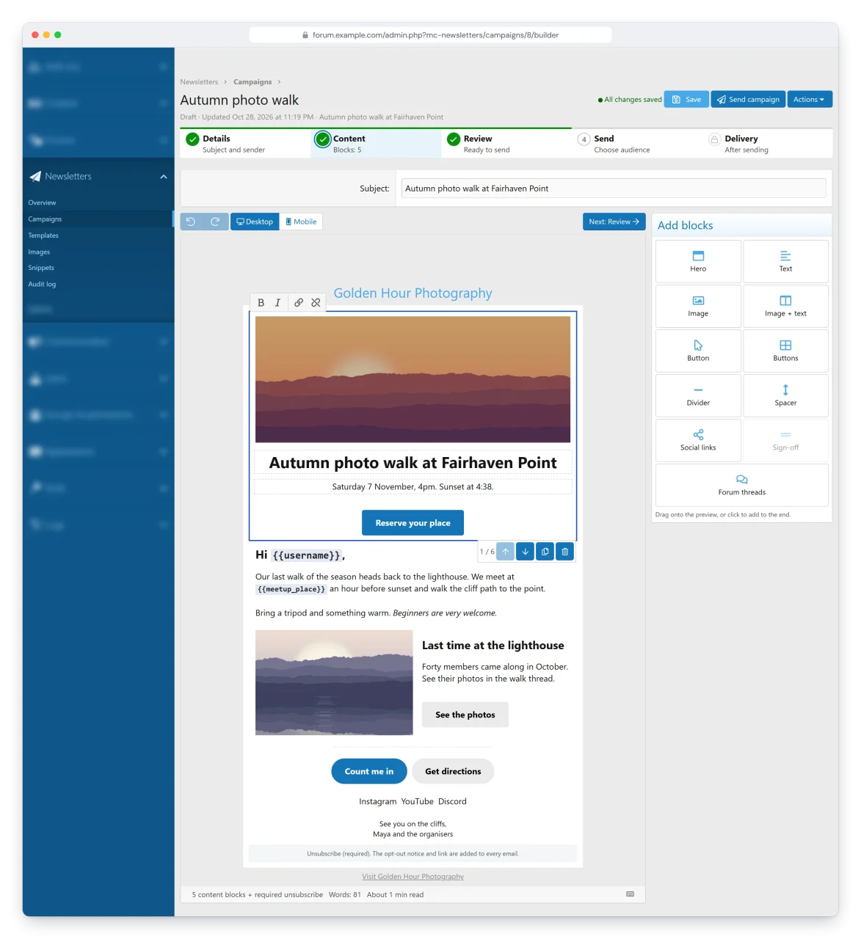Screen dimensions: 861x939
Task: Click the browser address bar
Action: point(430,34)
